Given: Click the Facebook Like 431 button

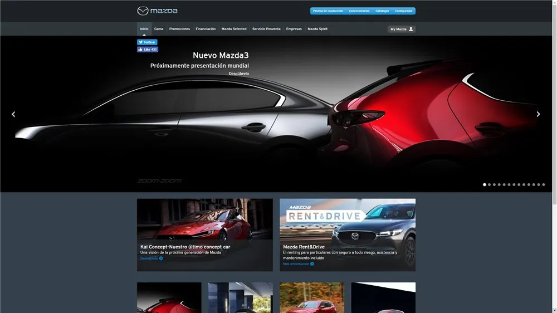Looking at the screenshot, I should pos(148,50).
